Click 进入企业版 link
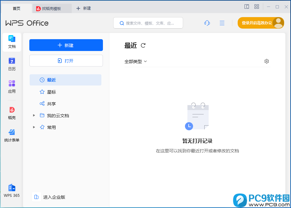Screen dimensions: 291x208 click(x=54, y=197)
